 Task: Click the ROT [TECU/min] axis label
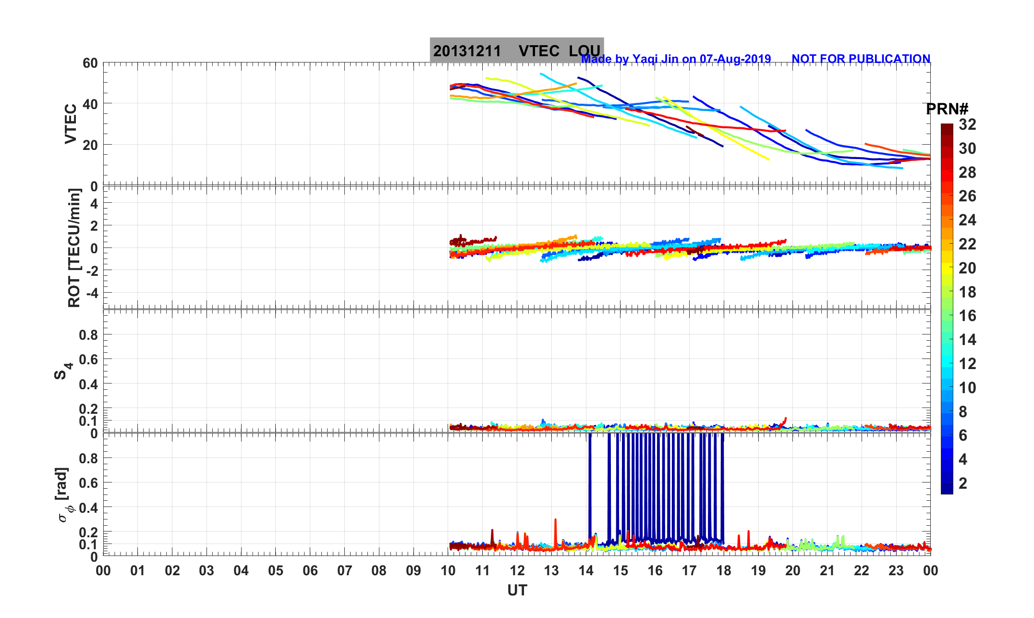pos(74,248)
